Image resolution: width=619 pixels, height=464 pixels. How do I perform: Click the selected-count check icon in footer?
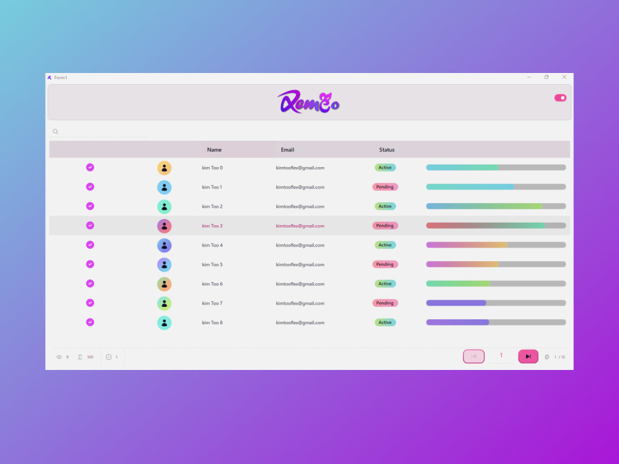[108, 357]
